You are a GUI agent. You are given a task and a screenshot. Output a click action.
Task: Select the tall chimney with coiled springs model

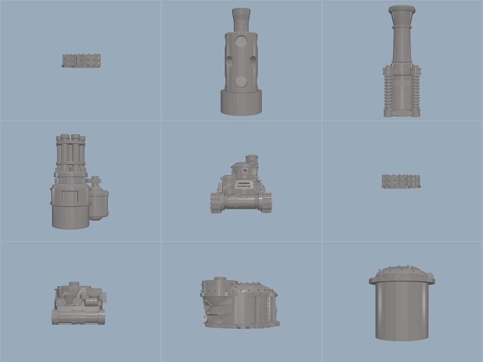(x=402, y=61)
